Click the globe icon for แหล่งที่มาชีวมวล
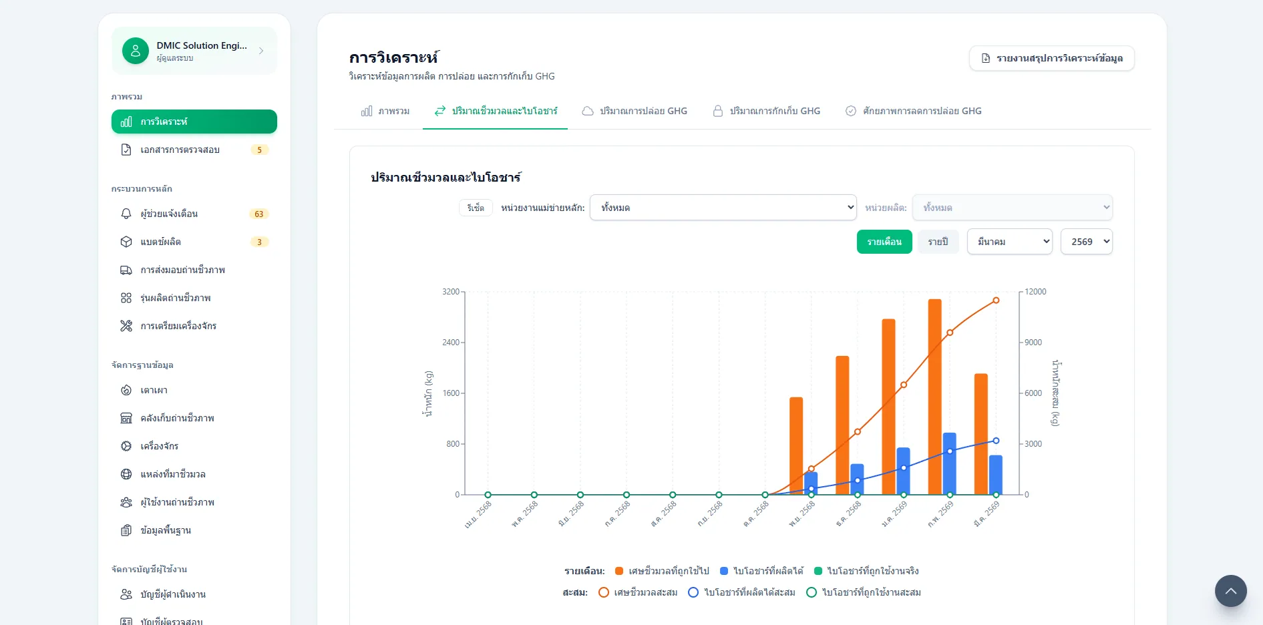Viewport: 1263px width, 625px height. pos(126,474)
